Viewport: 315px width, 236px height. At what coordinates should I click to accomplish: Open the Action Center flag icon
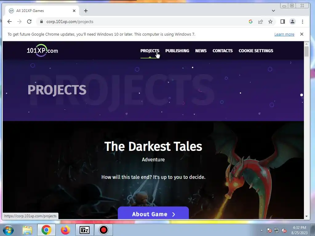269,230
